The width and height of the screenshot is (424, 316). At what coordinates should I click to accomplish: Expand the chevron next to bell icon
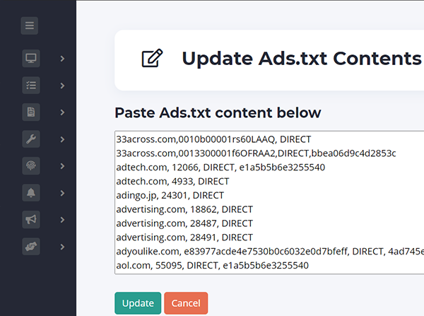62,193
